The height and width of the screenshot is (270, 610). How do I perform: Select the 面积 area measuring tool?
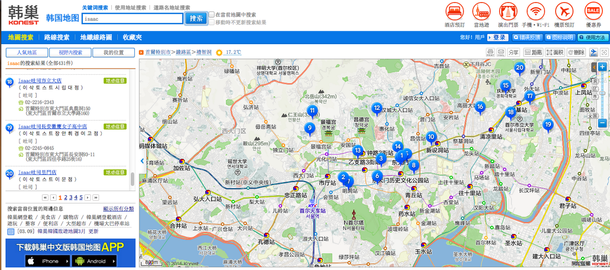point(556,52)
